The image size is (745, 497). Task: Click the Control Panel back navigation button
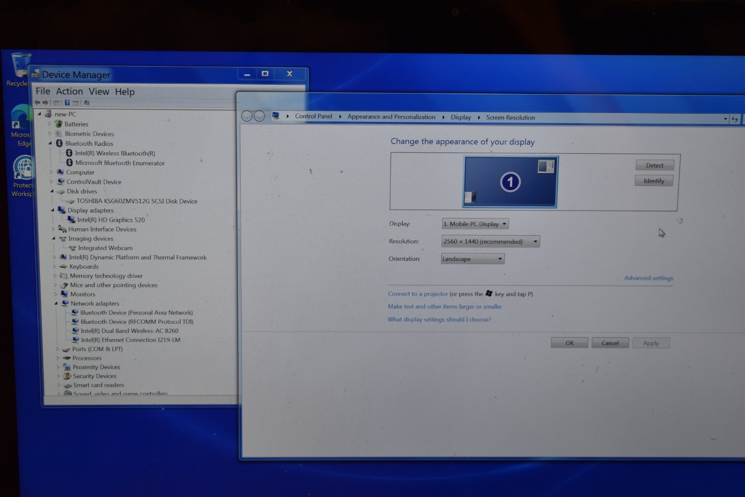[247, 116]
